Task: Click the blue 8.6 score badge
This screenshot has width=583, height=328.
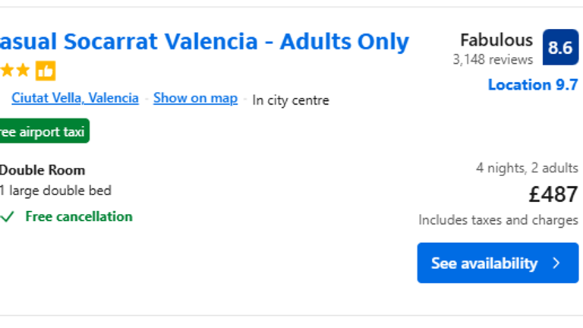Action: coord(560,48)
